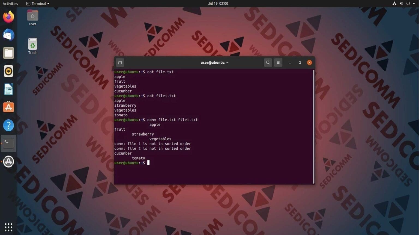
Task: Click the power icon in top bar
Action: 408,4
